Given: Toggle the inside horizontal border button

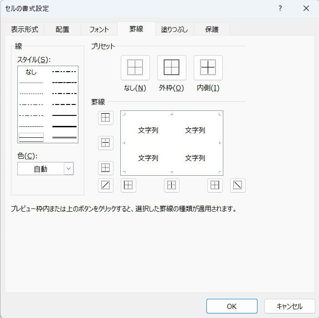Looking at the screenshot, I should [x=106, y=143].
